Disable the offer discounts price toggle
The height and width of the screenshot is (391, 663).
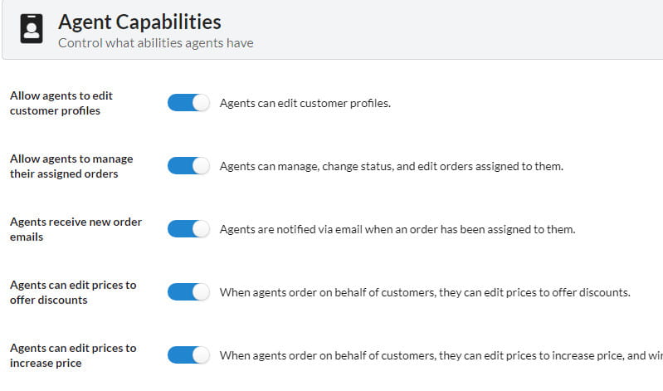point(188,292)
